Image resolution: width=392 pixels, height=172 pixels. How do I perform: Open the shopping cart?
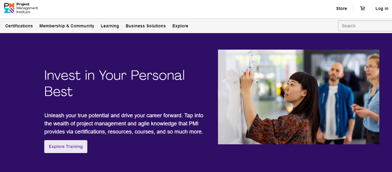362,9
